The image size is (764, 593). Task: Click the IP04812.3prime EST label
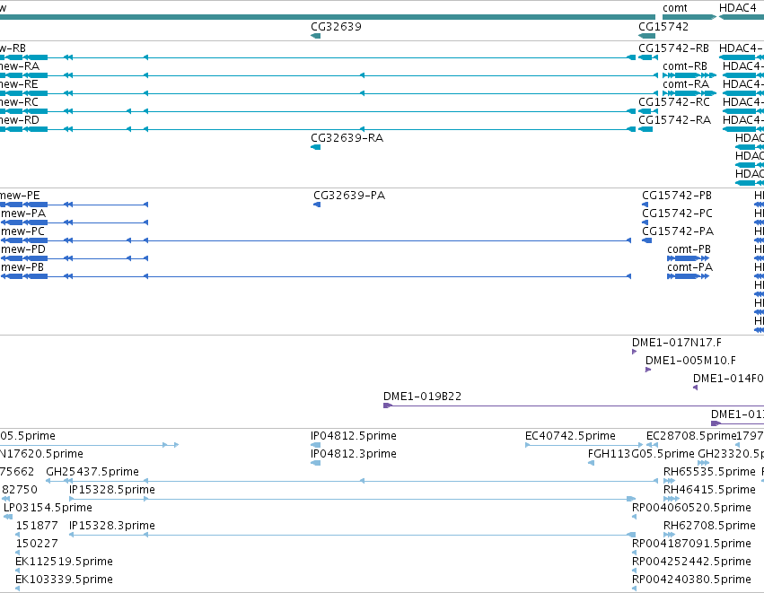coord(354,454)
